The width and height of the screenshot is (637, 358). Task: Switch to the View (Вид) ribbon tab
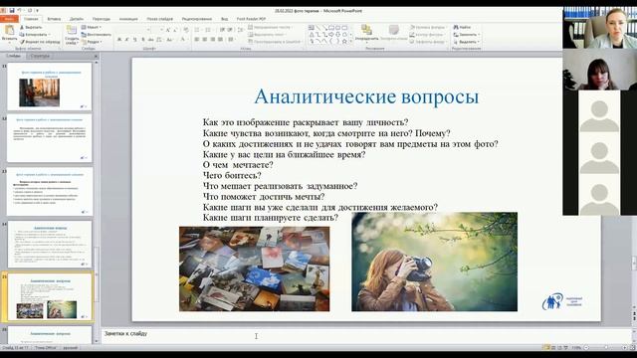click(x=224, y=19)
